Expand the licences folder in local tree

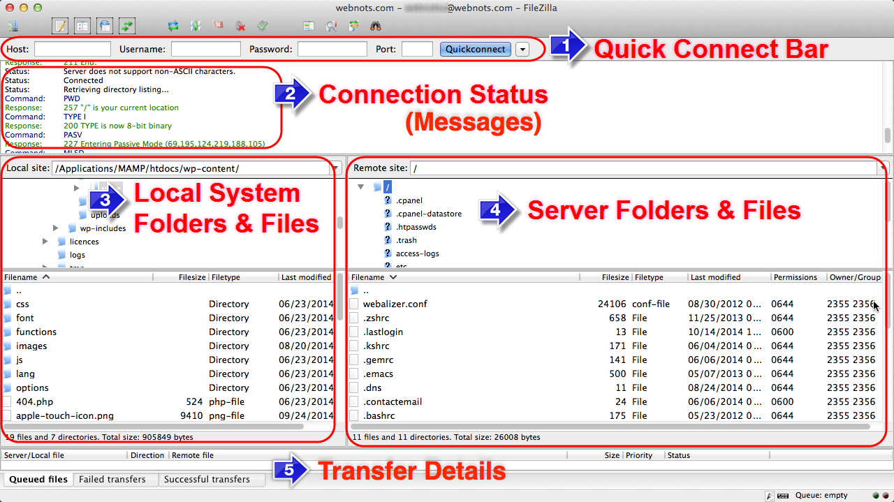click(45, 242)
